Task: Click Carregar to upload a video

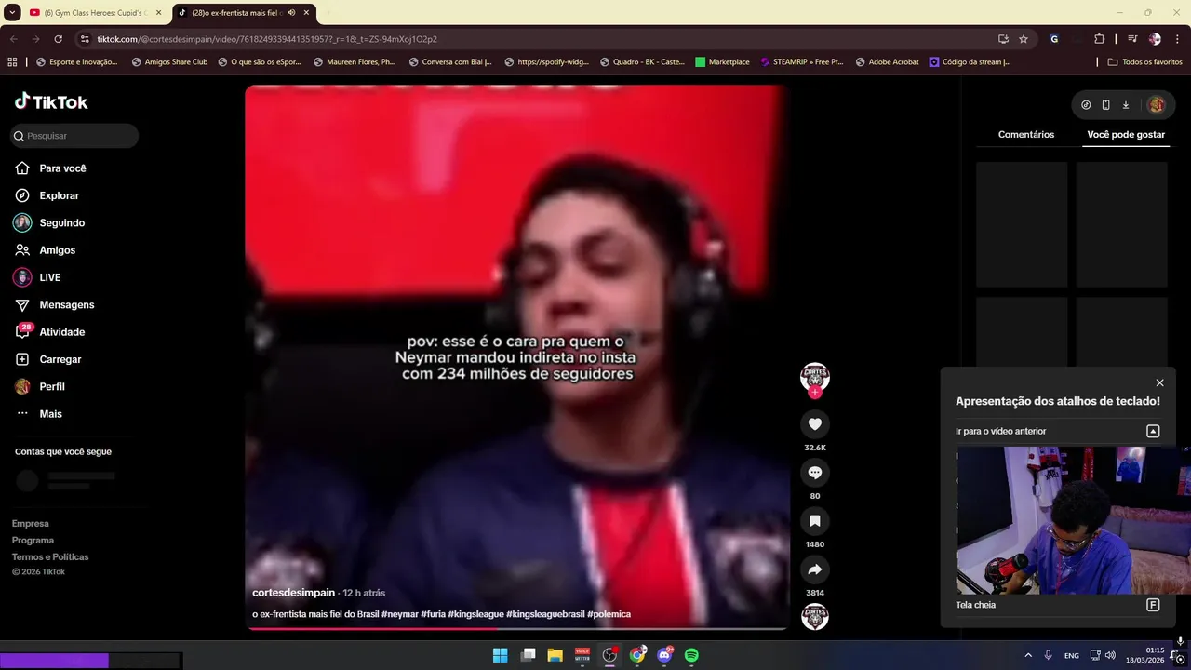Action: coord(47,359)
